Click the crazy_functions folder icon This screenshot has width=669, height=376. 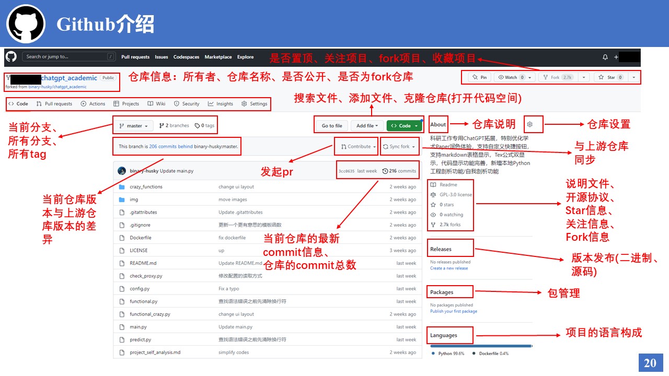(122, 187)
